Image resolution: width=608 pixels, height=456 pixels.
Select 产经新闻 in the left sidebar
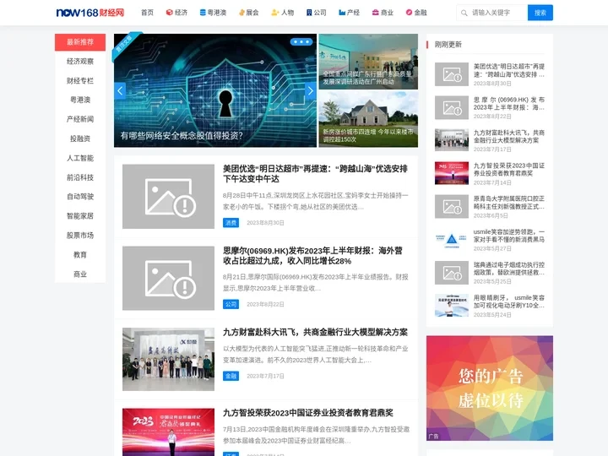click(80, 119)
